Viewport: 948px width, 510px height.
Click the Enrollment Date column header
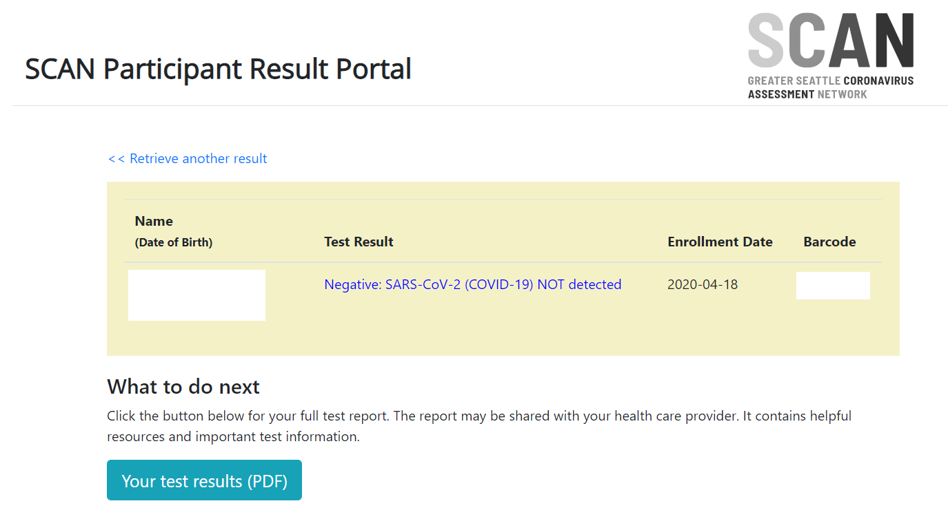[x=720, y=242]
